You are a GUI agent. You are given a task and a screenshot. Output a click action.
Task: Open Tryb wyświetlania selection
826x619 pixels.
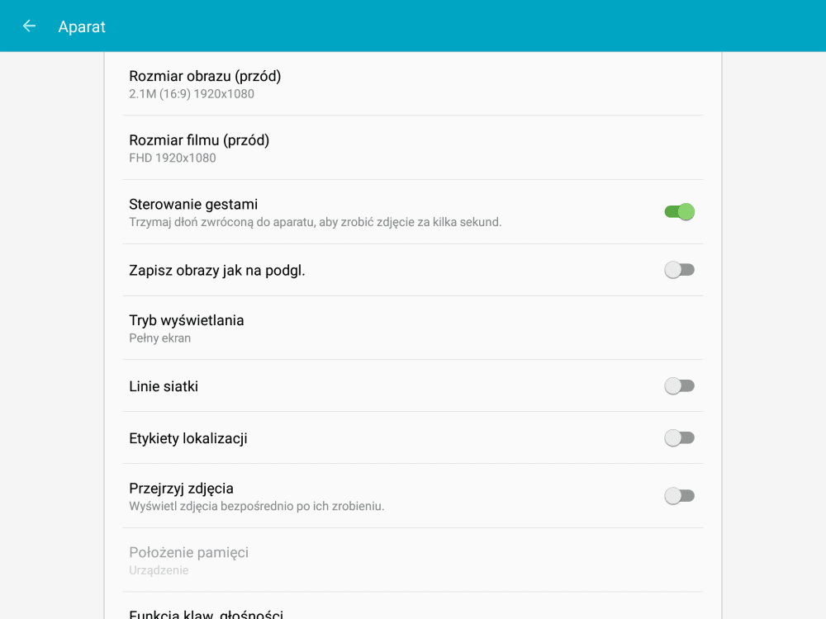tap(413, 328)
